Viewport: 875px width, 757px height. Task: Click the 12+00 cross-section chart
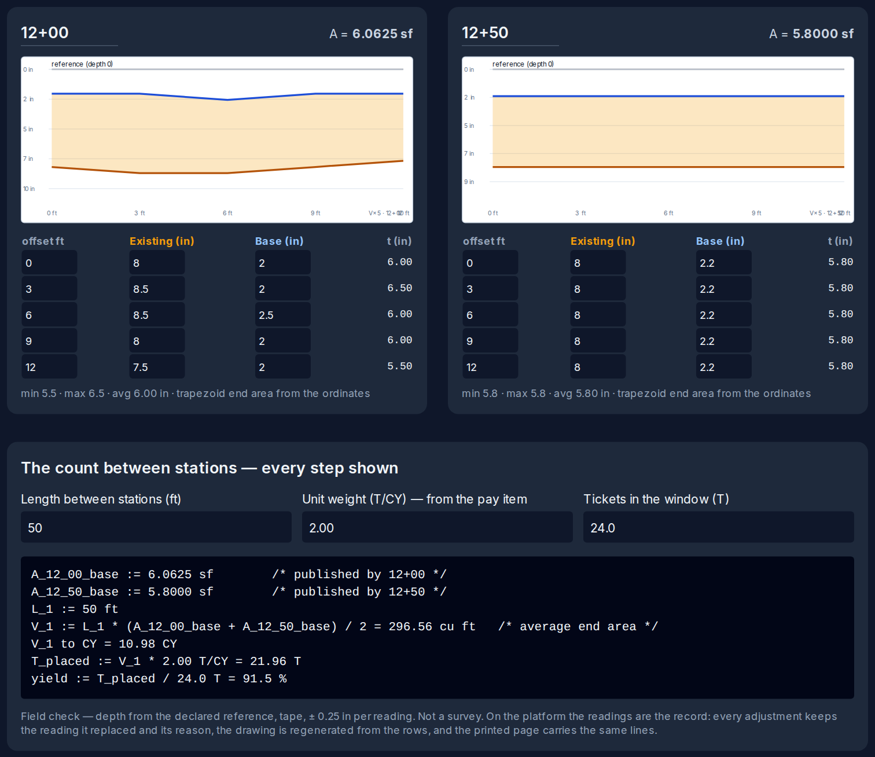coord(217,139)
